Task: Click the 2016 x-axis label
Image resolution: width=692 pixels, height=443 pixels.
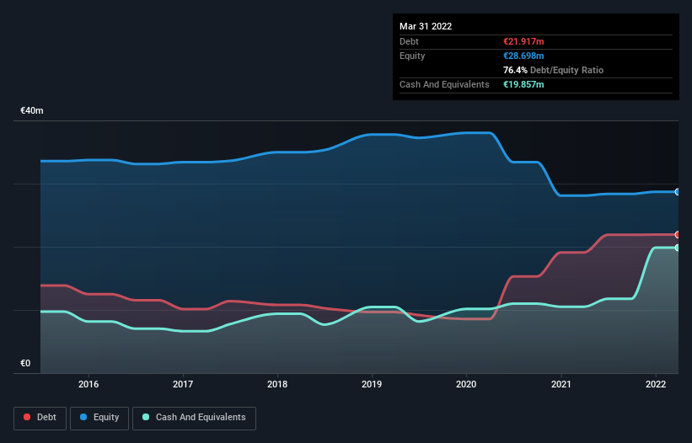Action: [89, 385]
